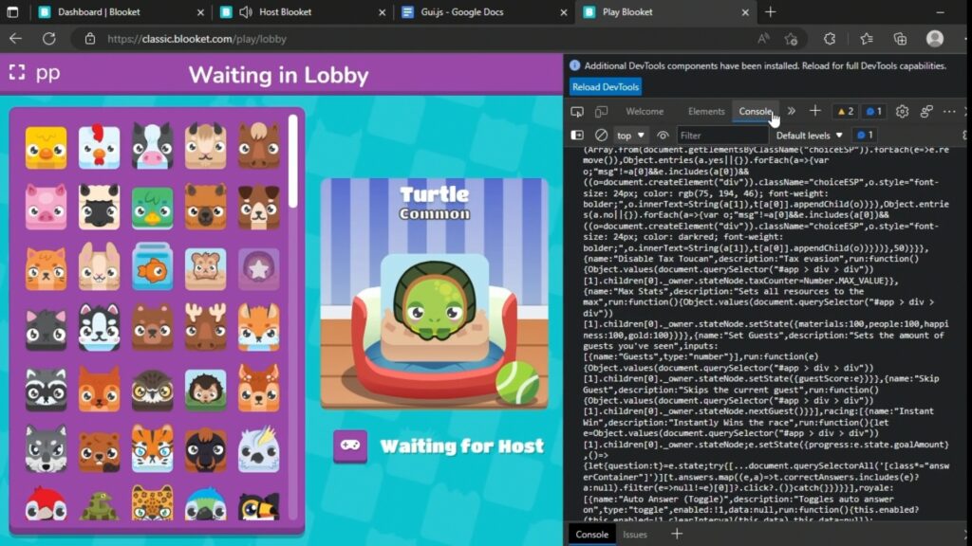Select the Hamster blook avatar
972x546 pixels.
point(206,268)
